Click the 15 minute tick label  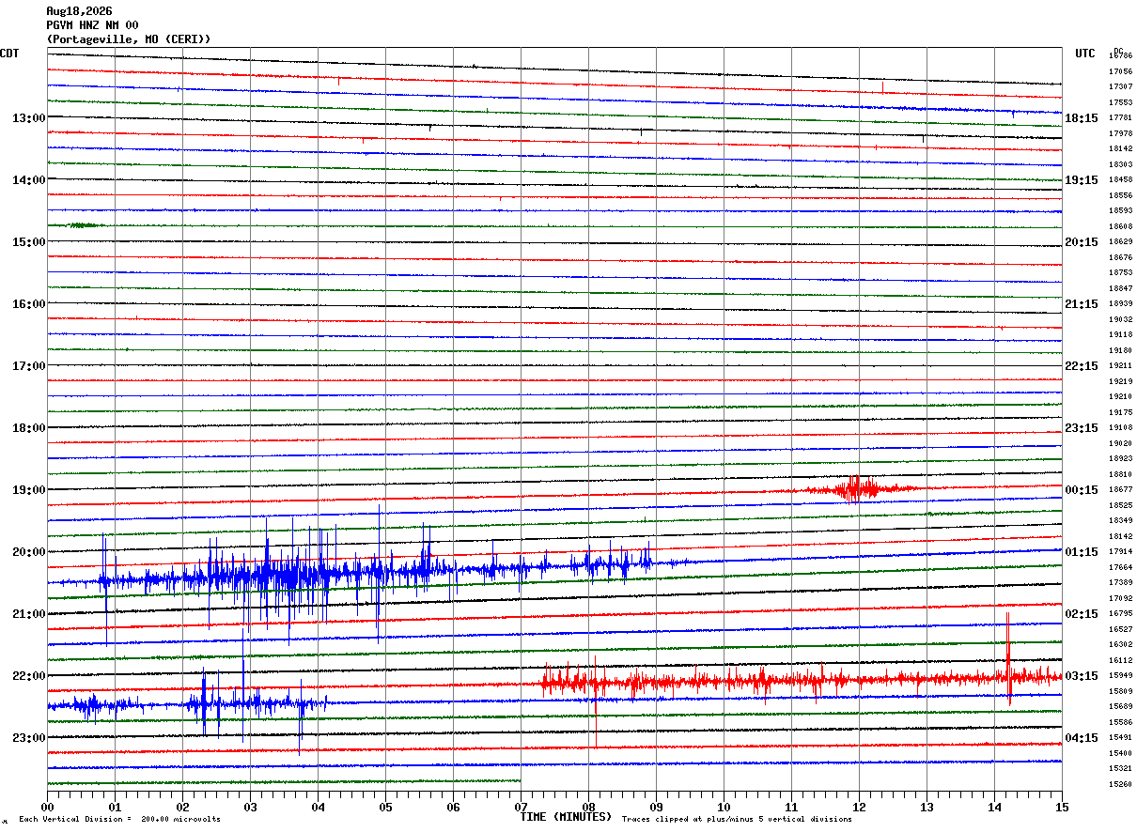pyautogui.click(x=1062, y=807)
